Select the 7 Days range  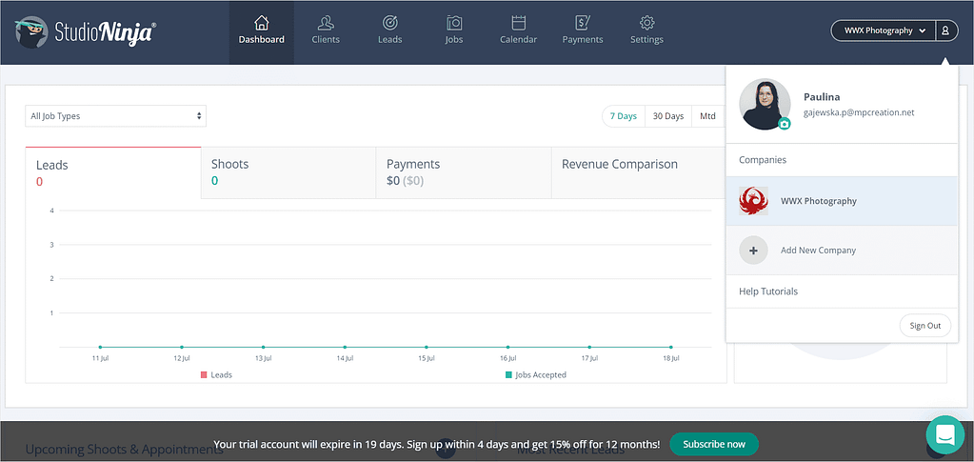tap(623, 116)
